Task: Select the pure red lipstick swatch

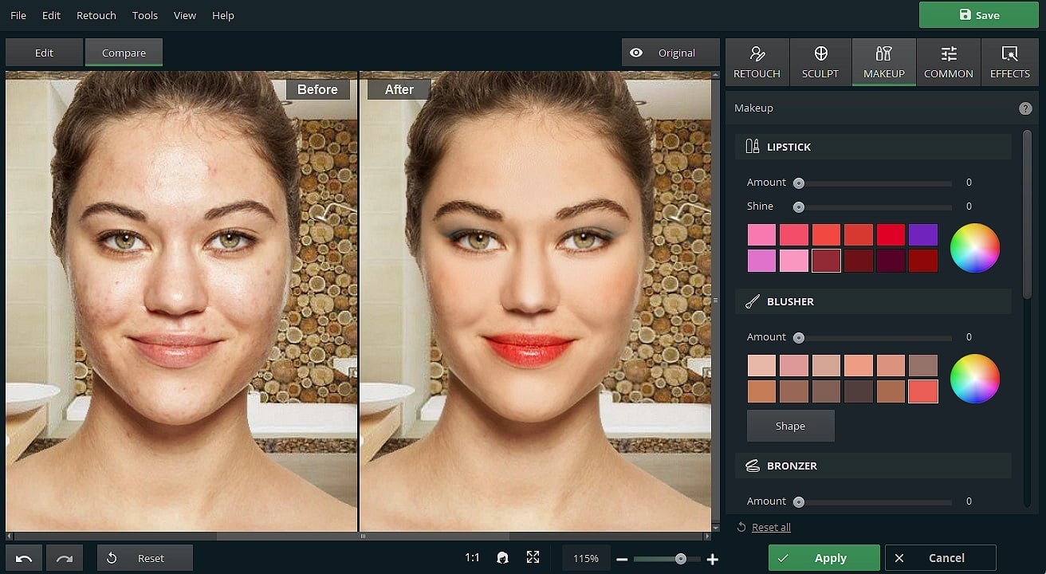Action: tap(891, 234)
